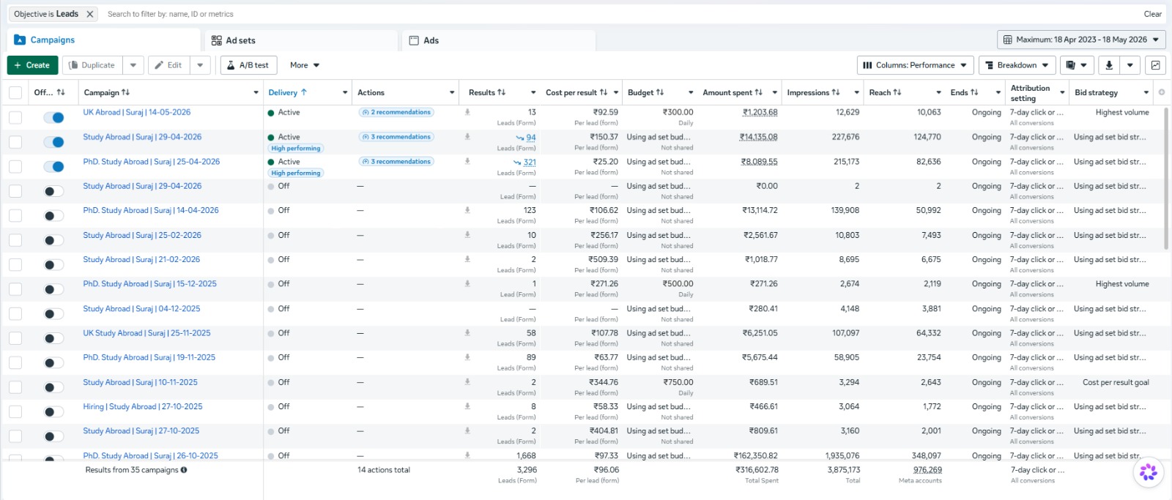The image size is (1172, 500).
Task: Open campaign 'PhD. Study Abroad | Suraj | 15-12-2025'
Action: (149, 283)
